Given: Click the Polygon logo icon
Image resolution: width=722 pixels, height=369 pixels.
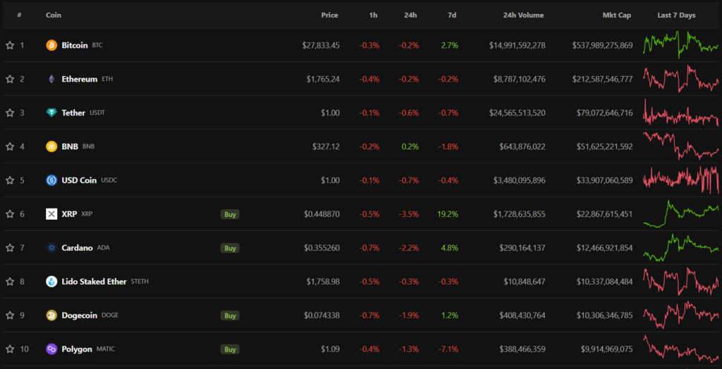Looking at the screenshot, I should point(51,349).
